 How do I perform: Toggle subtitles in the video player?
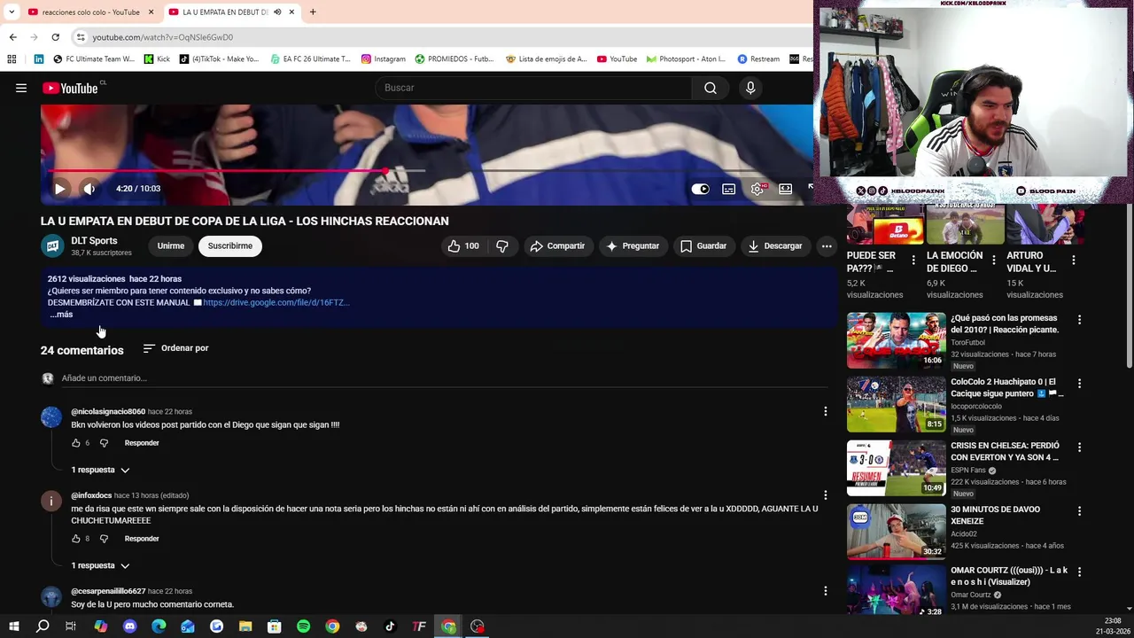pyautogui.click(x=728, y=189)
